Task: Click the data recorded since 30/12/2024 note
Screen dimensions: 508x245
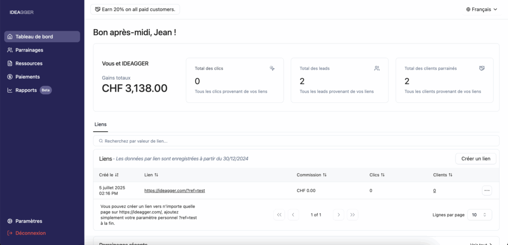Action: 182,159
